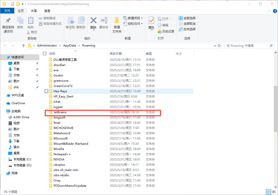The height and width of the screenshot is (195, 278).
Task: Collapse the ribbon with the chevron
Action: [x=269, y=11]
